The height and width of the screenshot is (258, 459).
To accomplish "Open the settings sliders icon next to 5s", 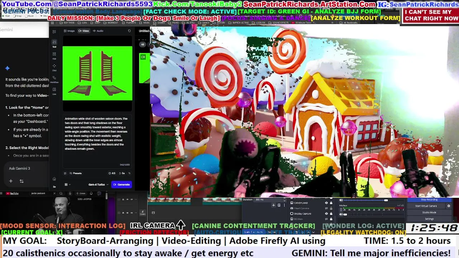I will (x=129, y=173).
